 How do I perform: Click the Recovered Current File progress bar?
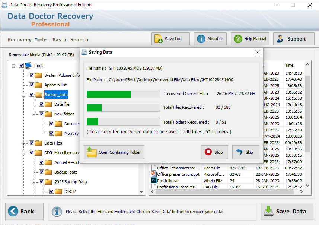[123, 94]
